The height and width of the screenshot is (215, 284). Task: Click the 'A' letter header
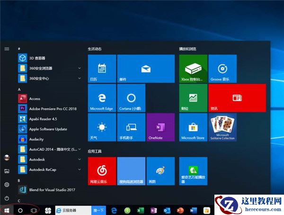click(19, 90)
